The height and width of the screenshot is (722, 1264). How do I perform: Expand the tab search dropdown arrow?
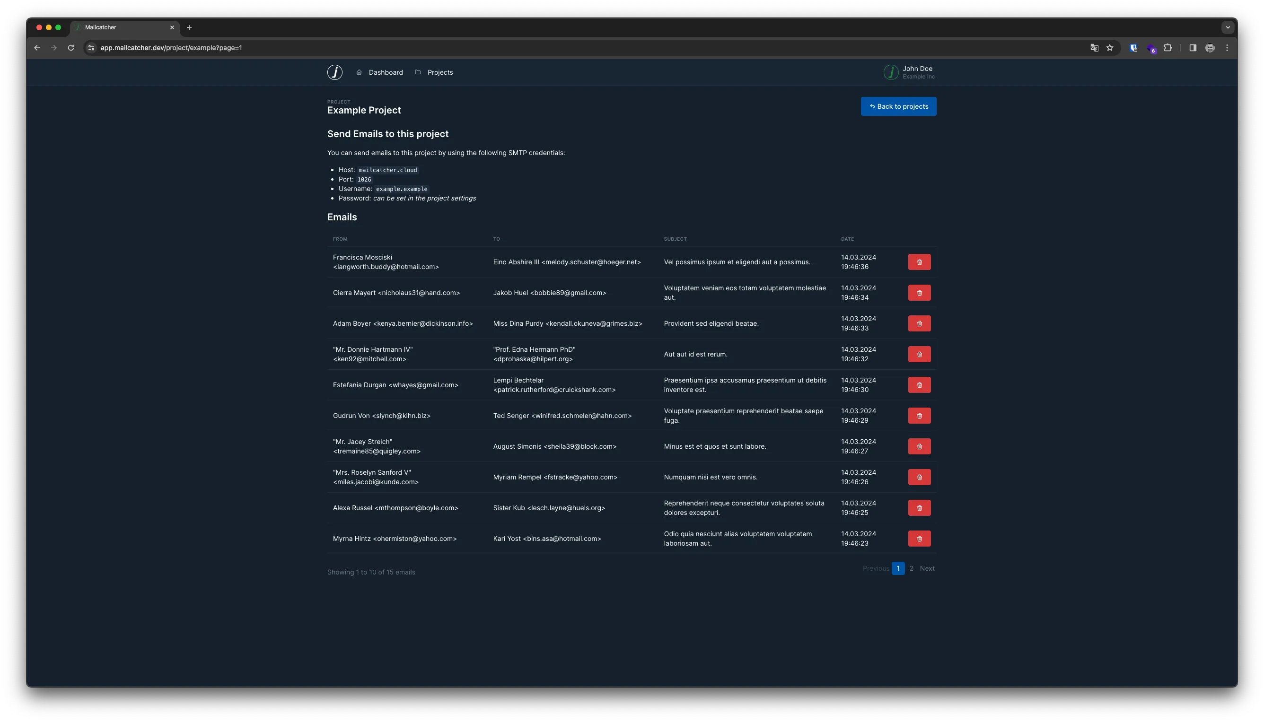tap(1228, 27)
